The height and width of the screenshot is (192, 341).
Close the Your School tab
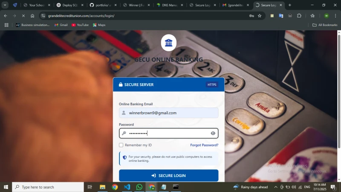[49, 5]
